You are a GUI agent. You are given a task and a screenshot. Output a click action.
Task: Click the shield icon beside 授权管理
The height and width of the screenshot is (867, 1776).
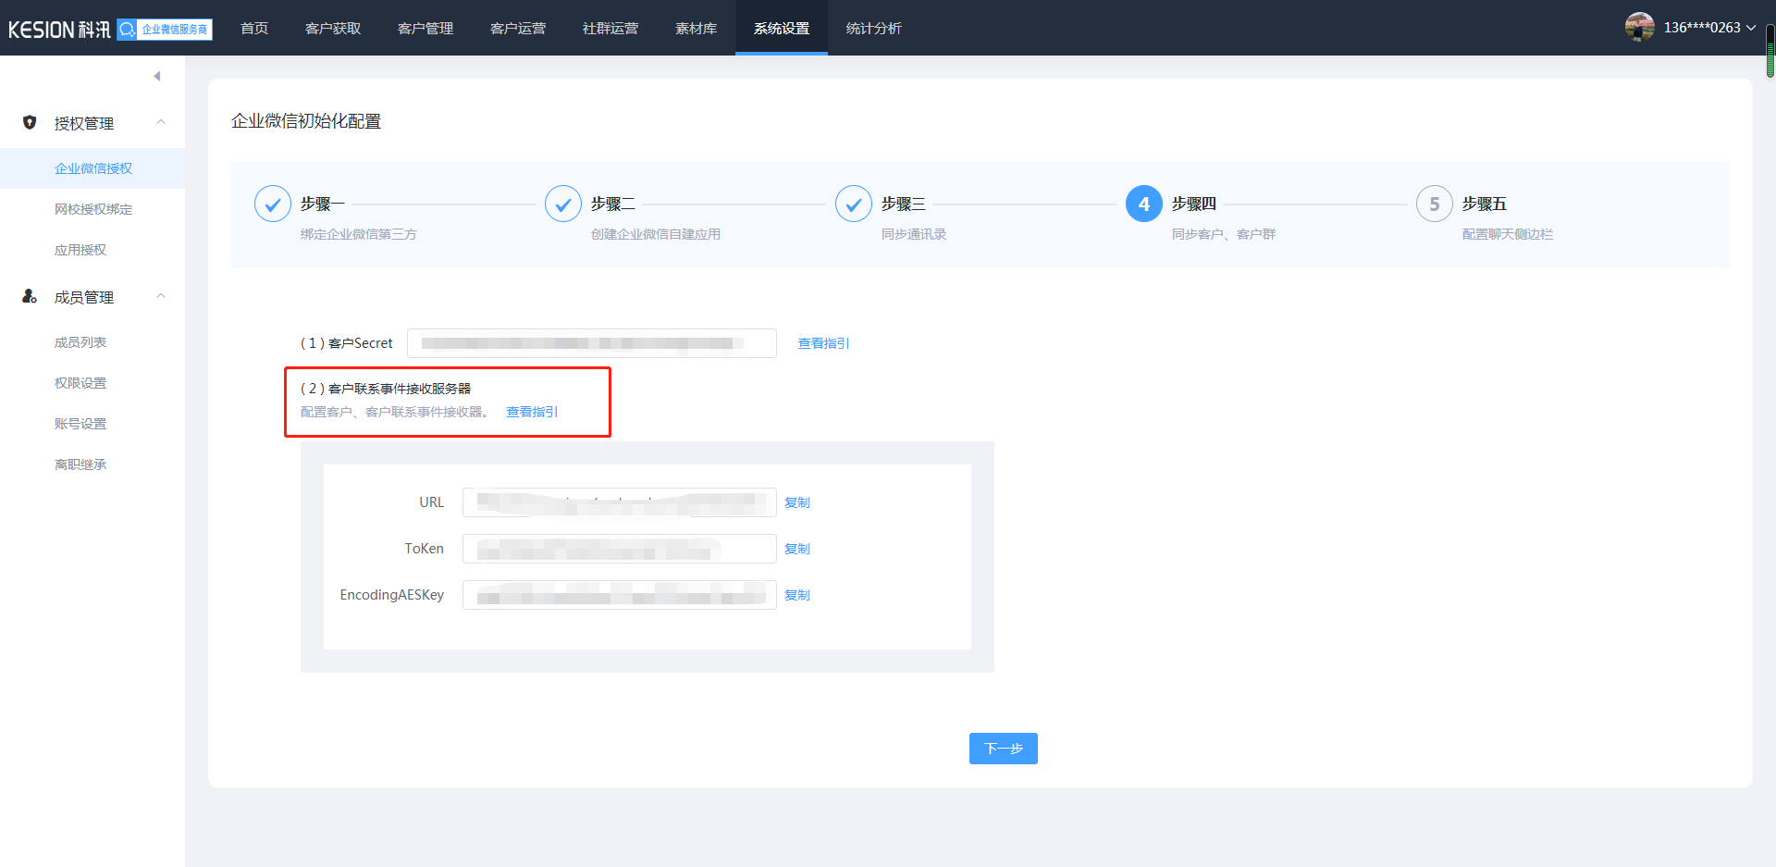30,122
